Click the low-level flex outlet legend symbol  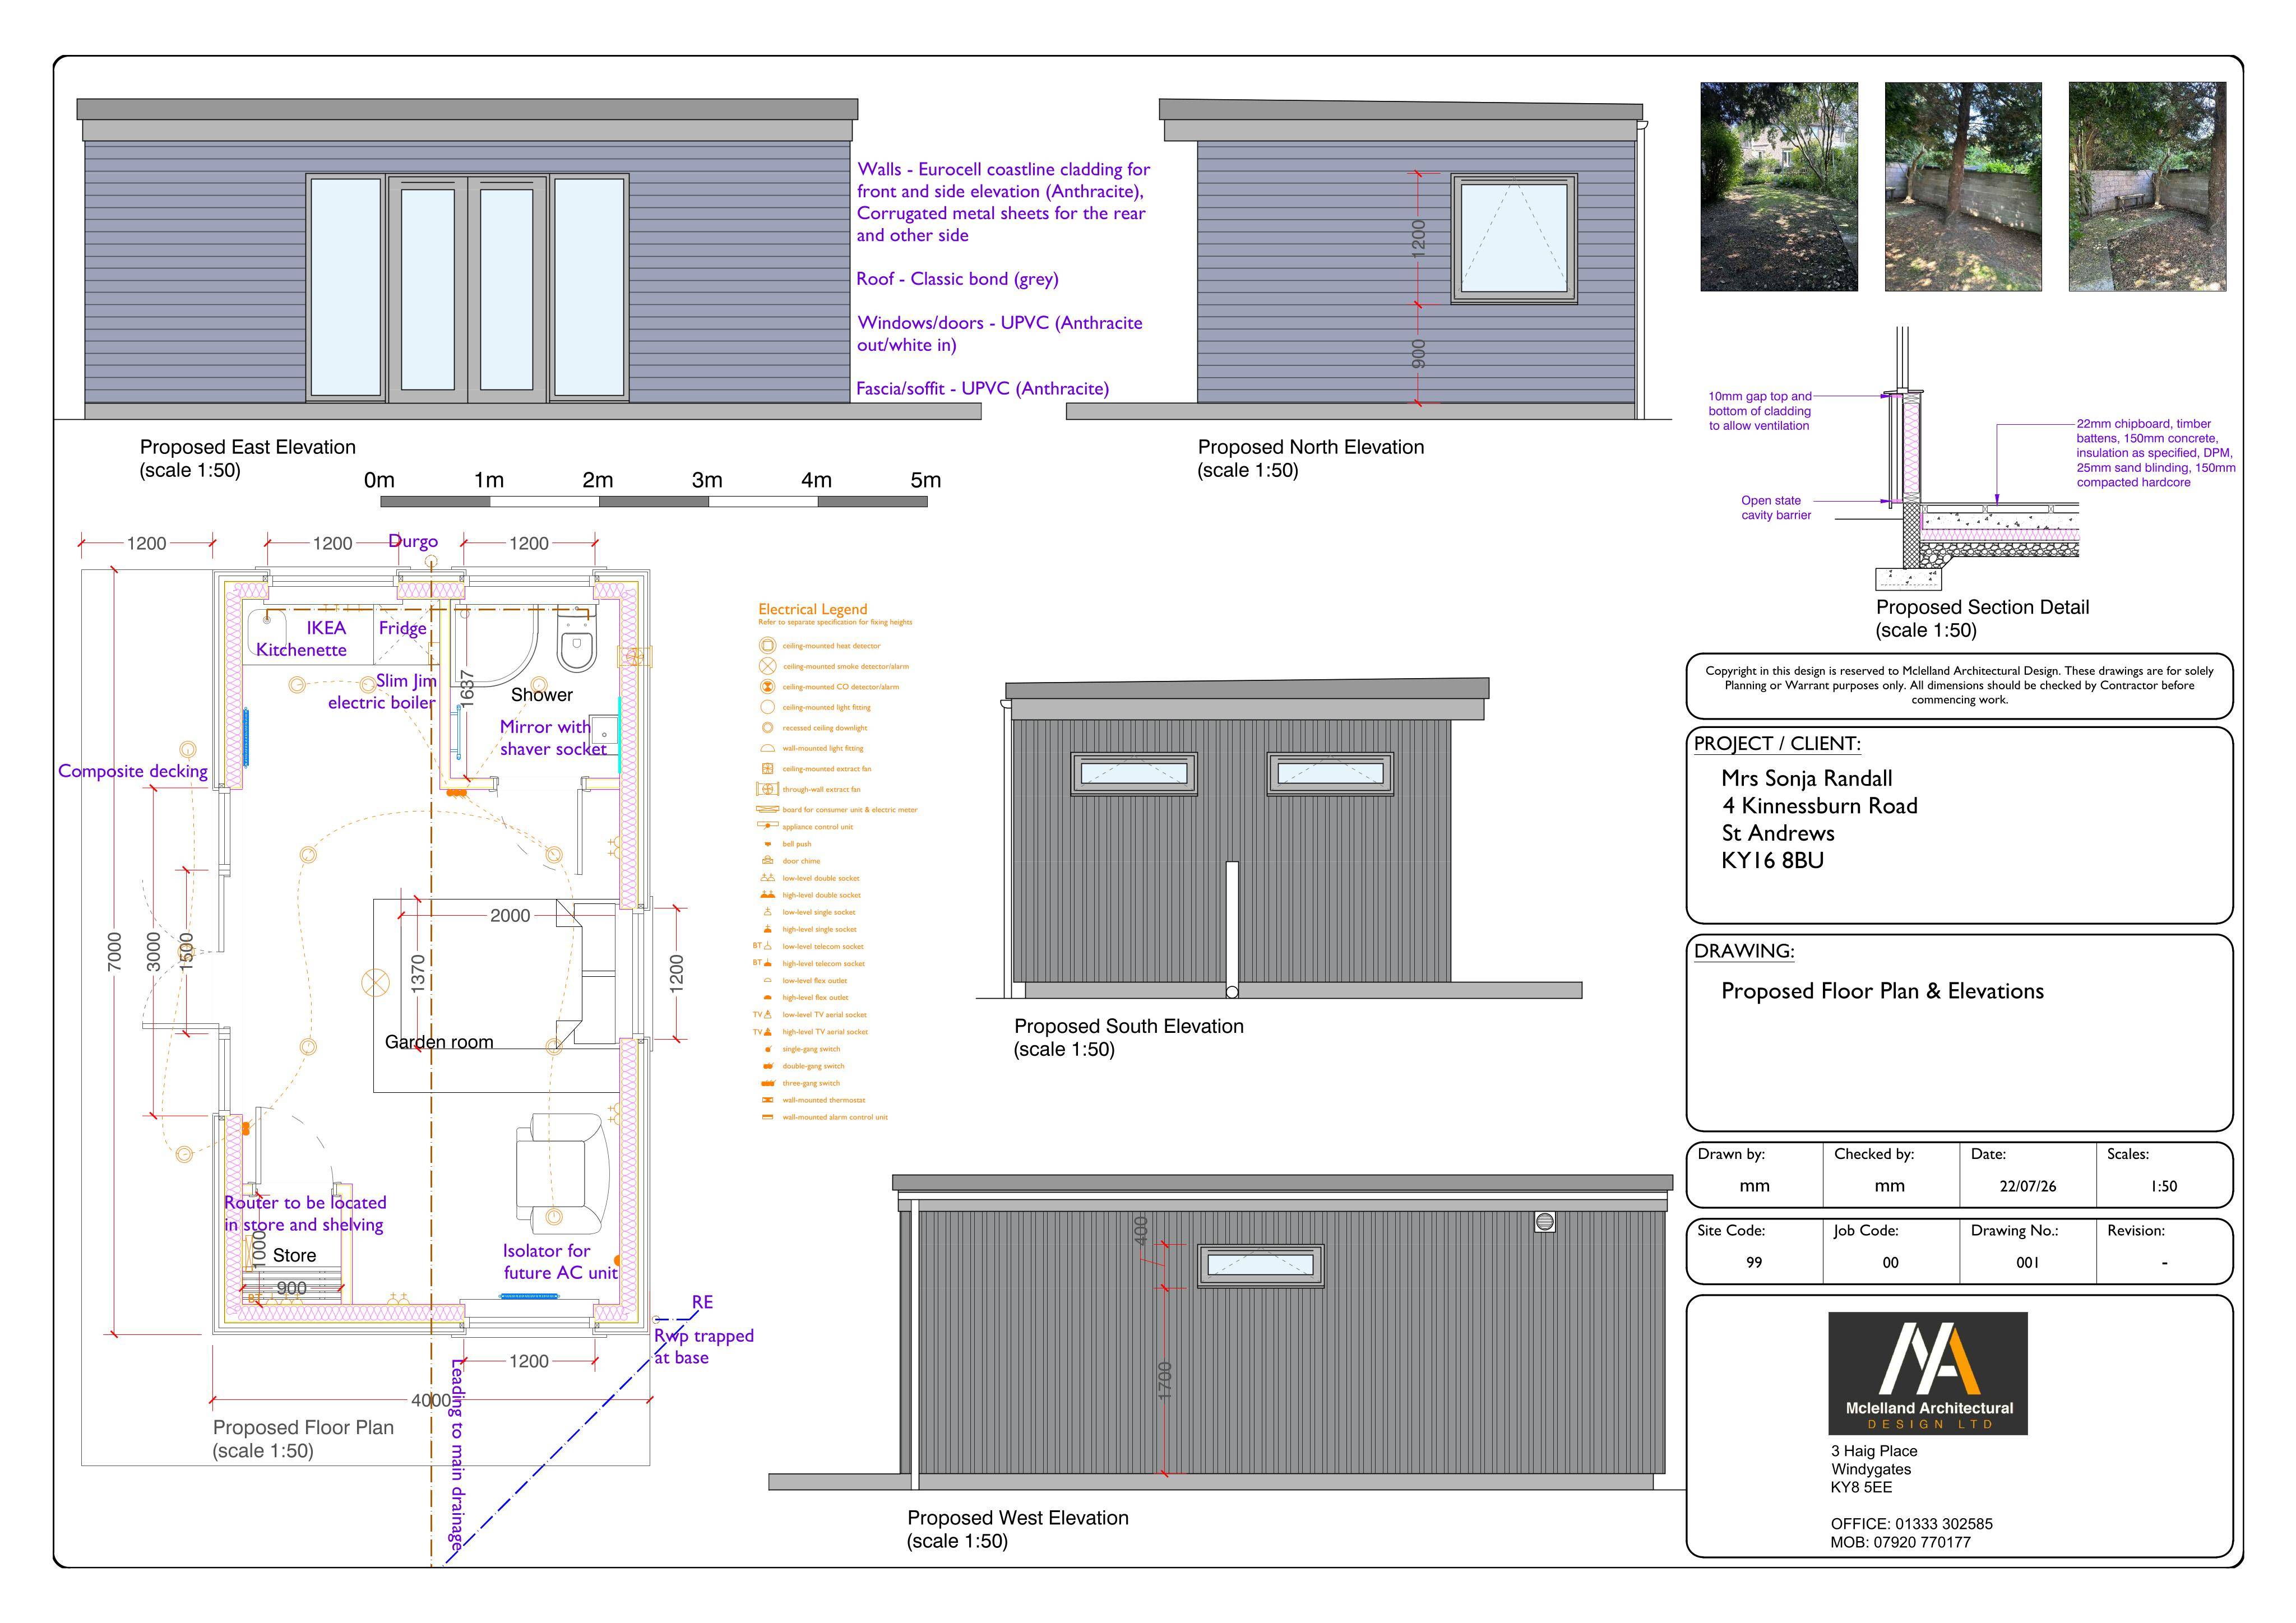tap(767, 980)
